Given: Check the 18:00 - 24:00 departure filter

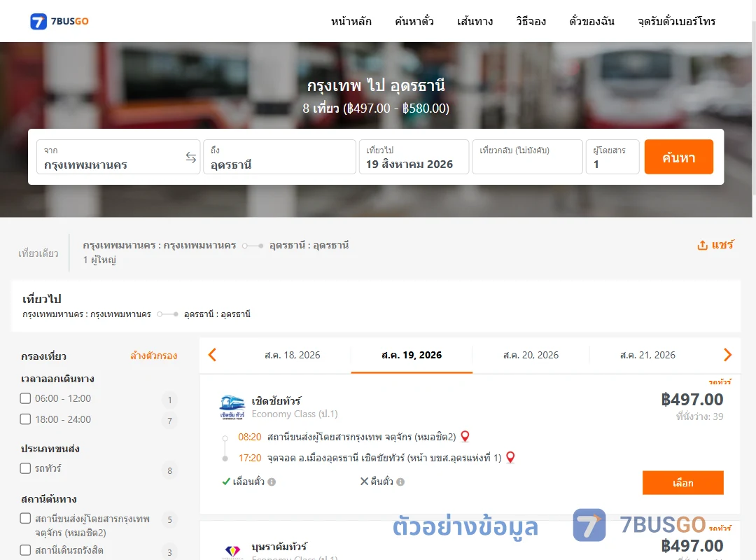Looking at the screenshot, I should 26,419.
